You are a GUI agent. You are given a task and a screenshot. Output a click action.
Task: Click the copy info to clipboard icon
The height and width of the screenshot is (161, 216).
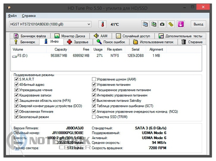click(145, 24)
